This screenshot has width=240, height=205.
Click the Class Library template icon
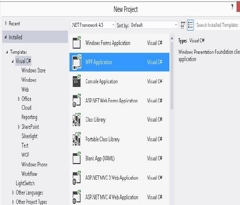click(77, 120)
